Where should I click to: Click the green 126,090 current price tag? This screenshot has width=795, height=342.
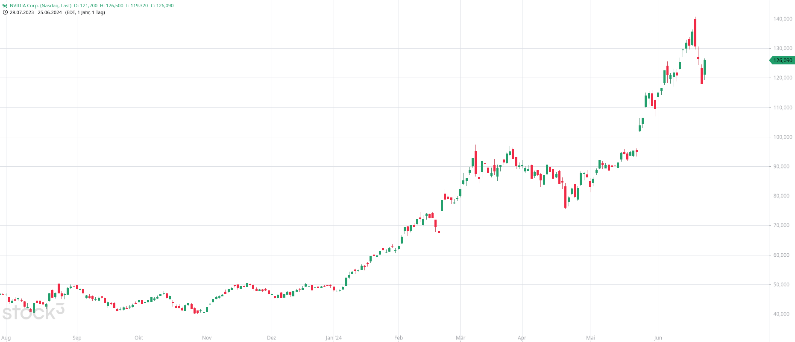[782, 61]
